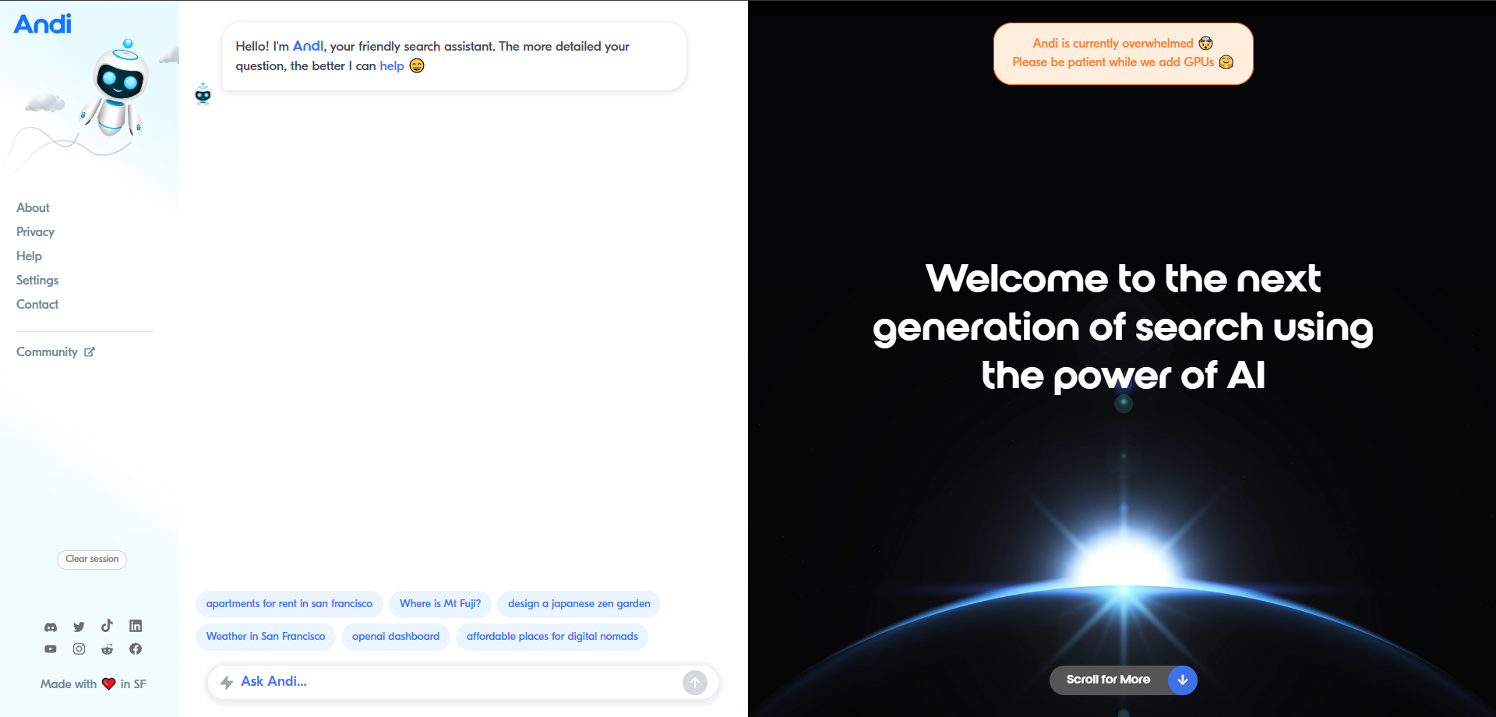Image resolution: width=1496 pixels, height=717 pixels.
Task: Click the Clear session button
Action: pyautogui.click(x=92, y=560)
